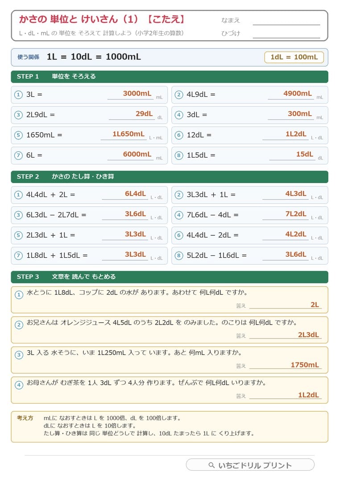The height and width of the screenshot is (480, 339).
Task: Click the magnifier icon beside いちごドリル プリント
Action: [211, 465]
